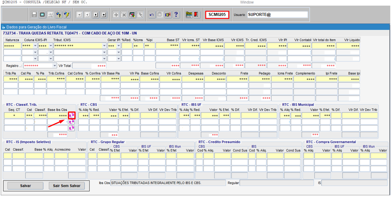The height and width of the screenshot is (197, 391).
Task: Click the undo arrow toolbar icon
Action: click(x=151, y=15)
